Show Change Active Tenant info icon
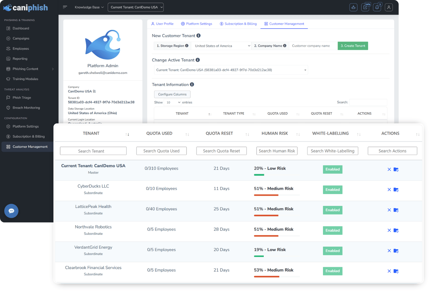The height and width of the screenshot is (300, 431). pos(198,60)
